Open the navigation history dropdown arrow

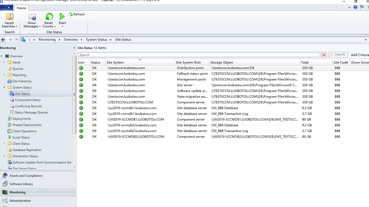point(17,40)
